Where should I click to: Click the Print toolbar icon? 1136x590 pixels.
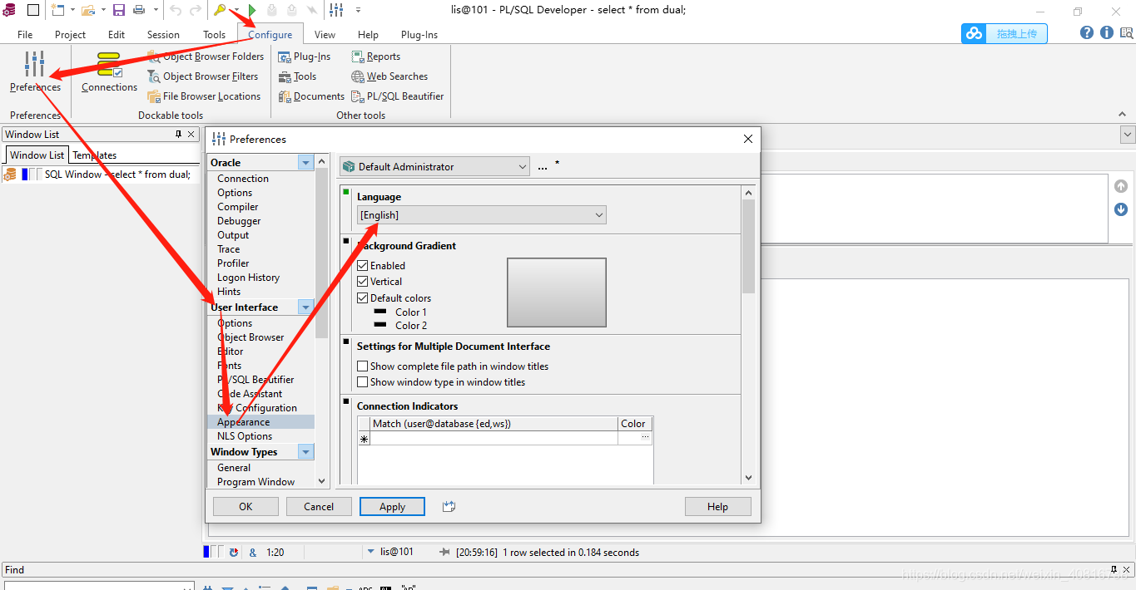click(x=139, y=10)
